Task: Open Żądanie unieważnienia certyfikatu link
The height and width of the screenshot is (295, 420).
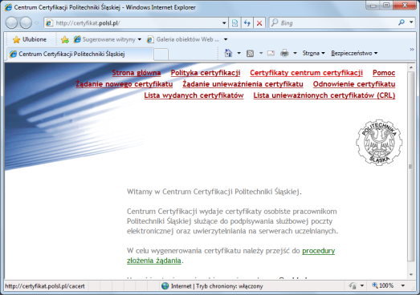Action: pyautogui.click(x=243, y=84)
